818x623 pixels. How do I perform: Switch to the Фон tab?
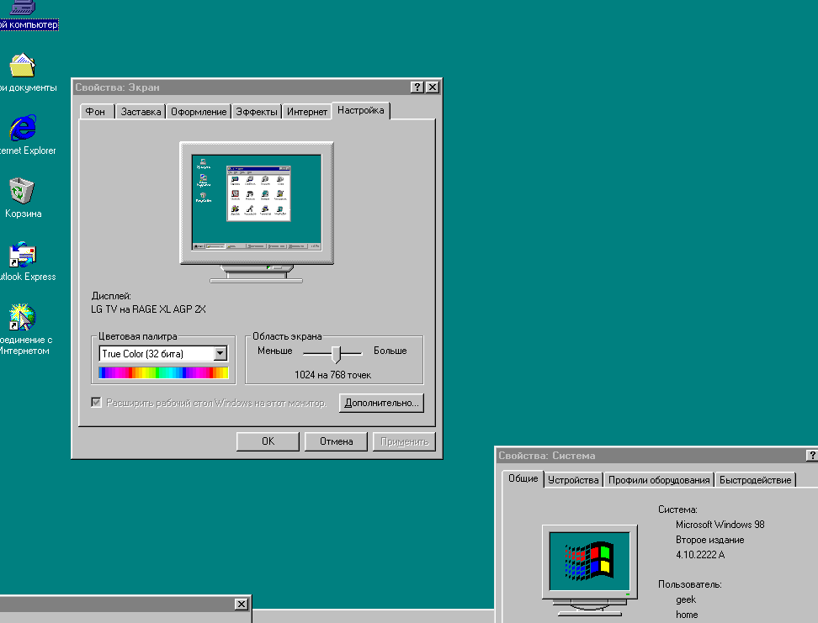point(95,112)
